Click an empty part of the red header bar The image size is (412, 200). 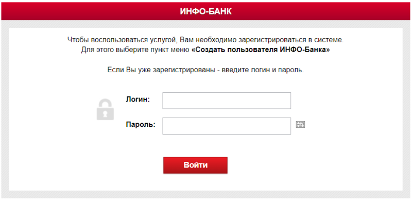coord(79,11)
